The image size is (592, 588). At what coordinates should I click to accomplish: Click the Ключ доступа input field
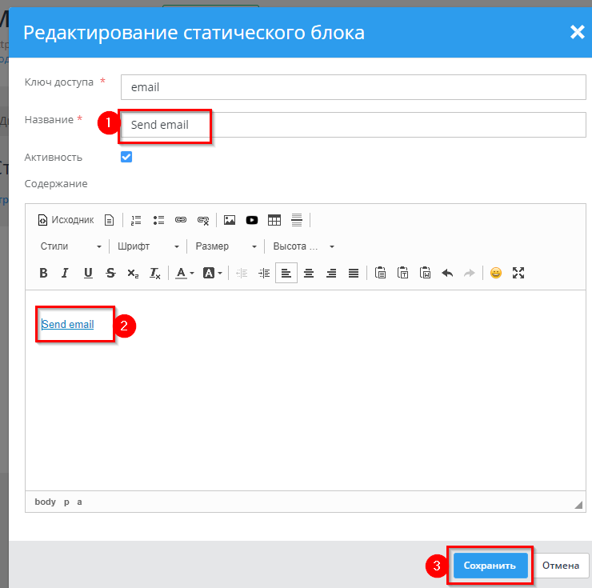click(x=353, y=87)
